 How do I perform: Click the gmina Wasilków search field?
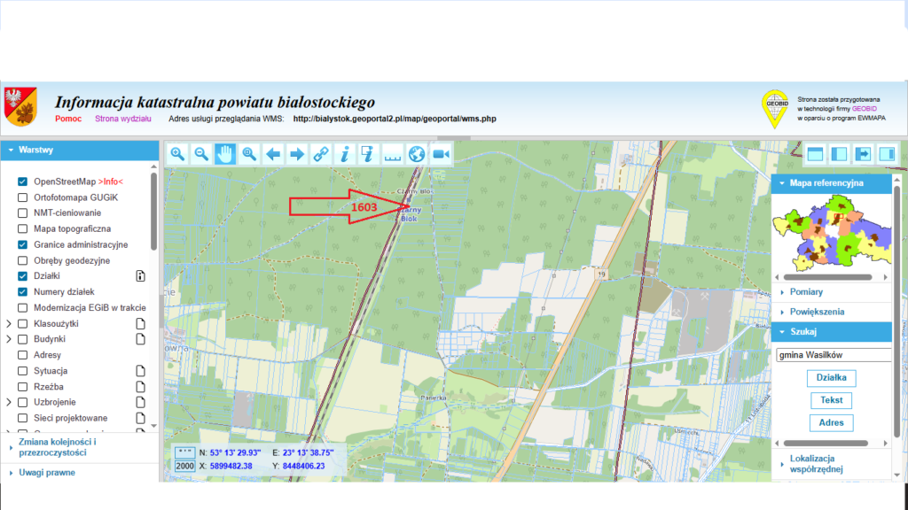(x=834, y=355)
